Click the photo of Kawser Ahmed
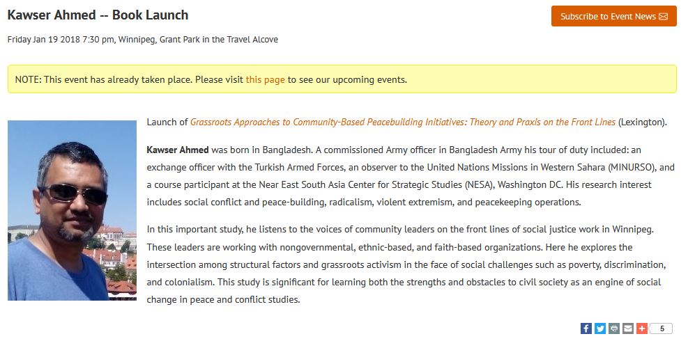 point(72,210)
